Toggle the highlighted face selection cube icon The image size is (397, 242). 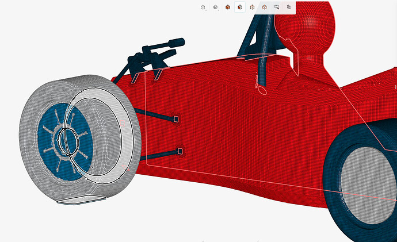point(240,7)
